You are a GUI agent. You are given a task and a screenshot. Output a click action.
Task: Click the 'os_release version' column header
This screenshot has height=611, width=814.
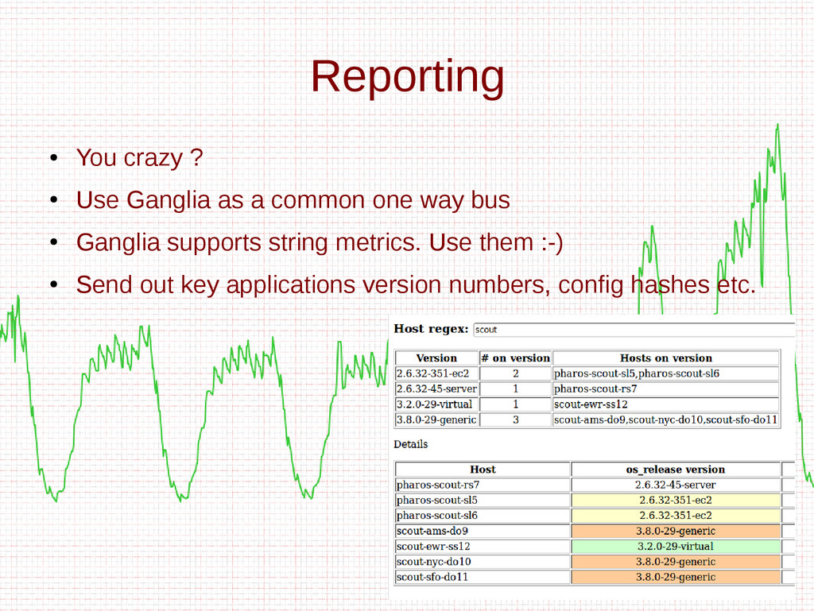click(676, 470)
